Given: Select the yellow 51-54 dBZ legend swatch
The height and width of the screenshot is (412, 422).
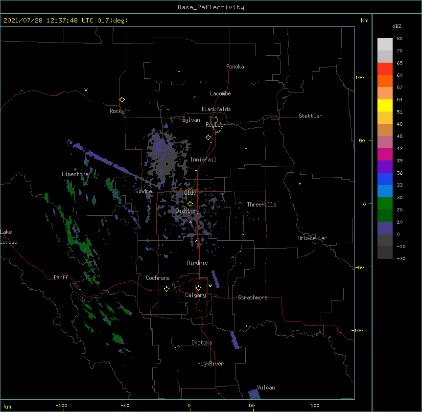Looking at the screenshot, I should 385,105.
